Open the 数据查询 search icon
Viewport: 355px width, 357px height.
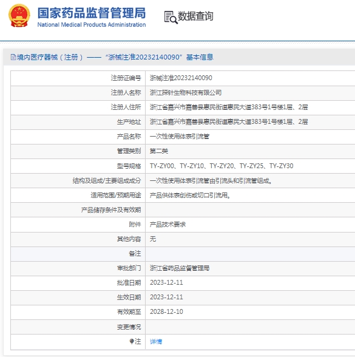click(x=171, y=17)
